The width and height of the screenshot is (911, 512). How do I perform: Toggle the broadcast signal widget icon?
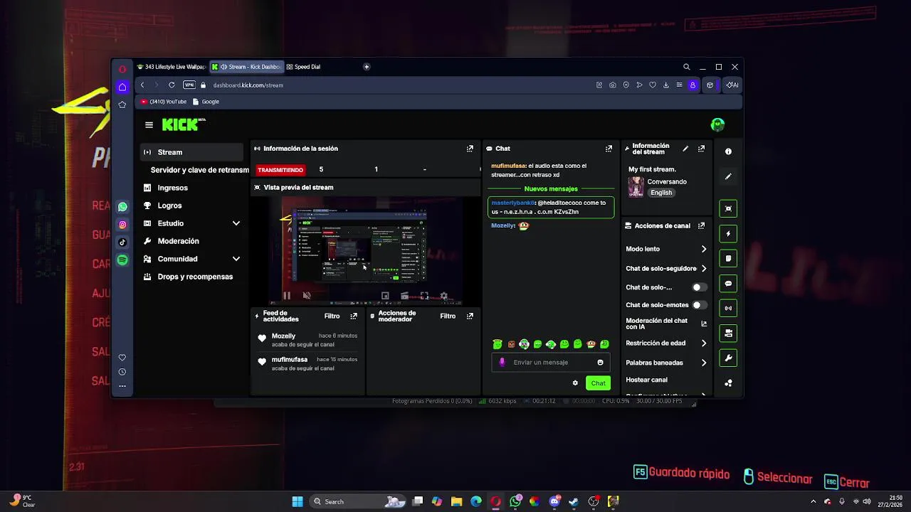coord(728,309)
